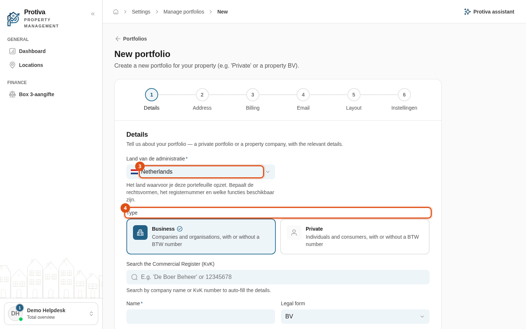Click the Settings breadcrumb link
The height and width of the screenshot is (329, 526).
[141, 12]
